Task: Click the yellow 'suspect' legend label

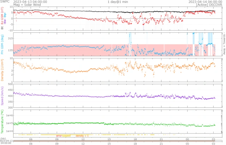Action: tap(66, 136)
